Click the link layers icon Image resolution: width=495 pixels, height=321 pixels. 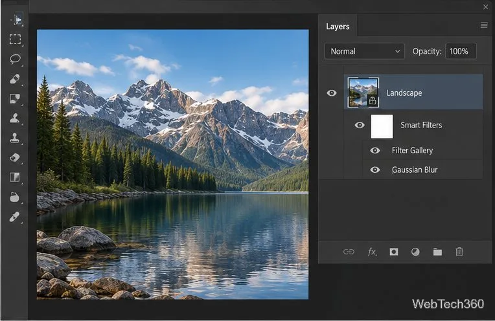(349, 252)
